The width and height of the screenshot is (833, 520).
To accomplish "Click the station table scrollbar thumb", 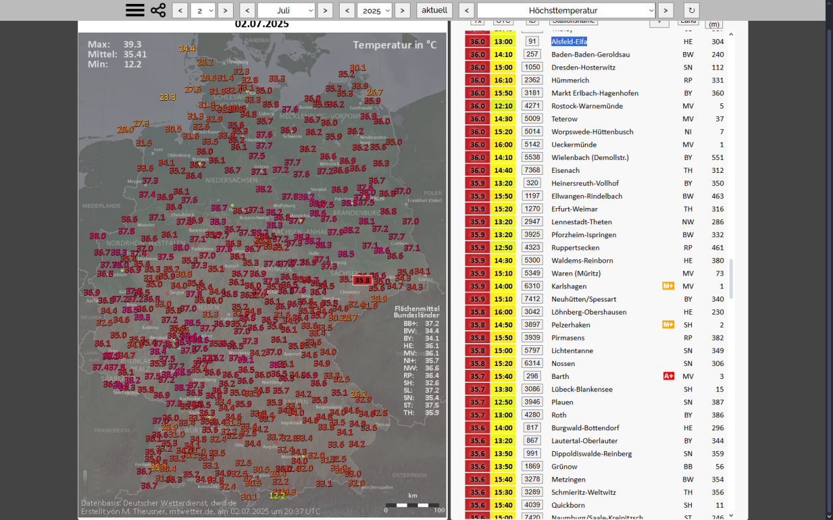I will [x=731, y=278].
